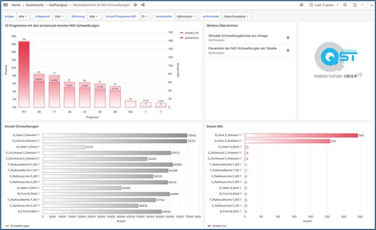This screenshot has height=230, width=376.
Task: Open Anzahl Programme NIO '10' dropdown
Action: click(x=144, y=16)
